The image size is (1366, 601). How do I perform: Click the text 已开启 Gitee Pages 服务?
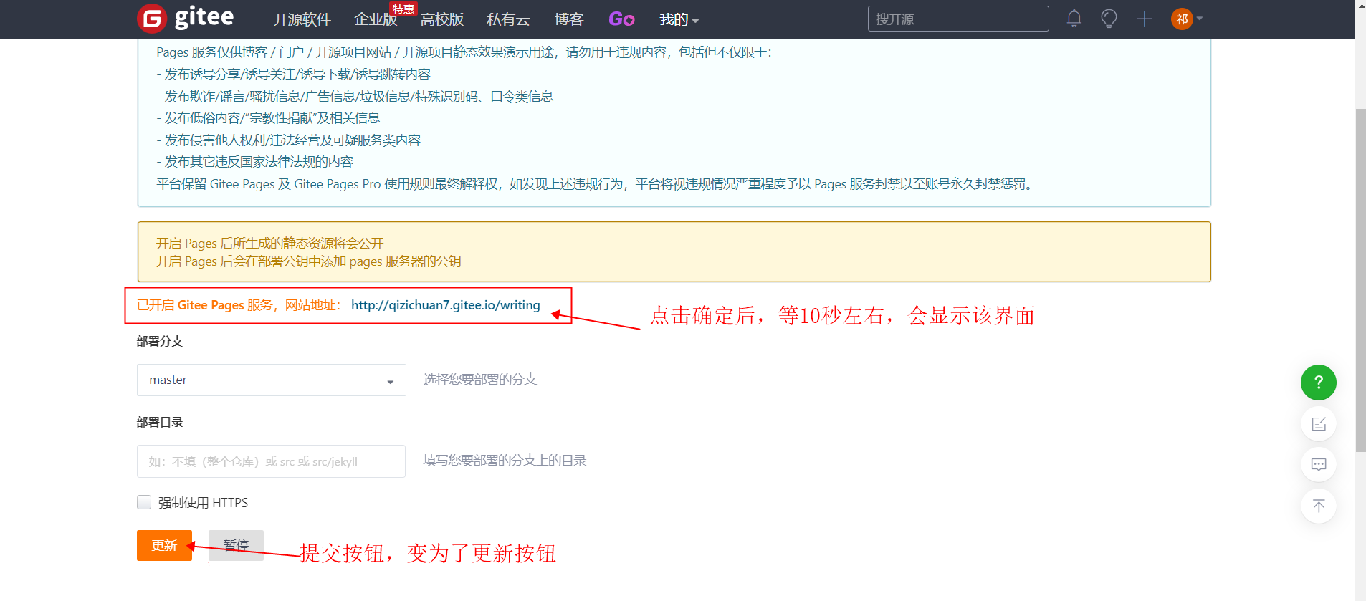click(204, 305)
